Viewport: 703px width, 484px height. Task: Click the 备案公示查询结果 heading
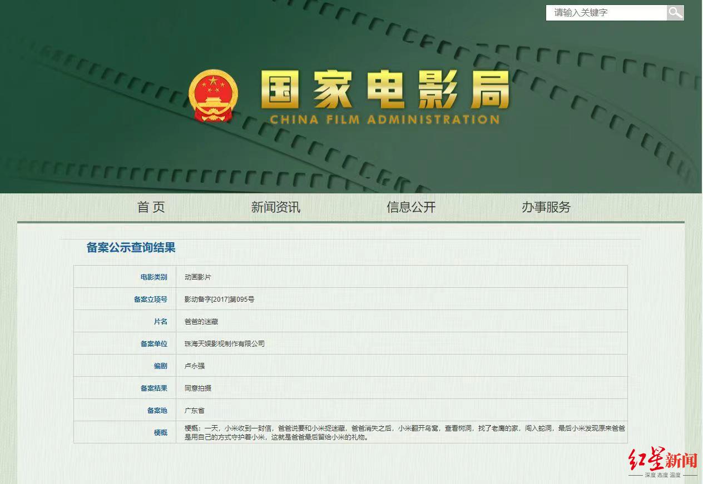tap(131, 248)
